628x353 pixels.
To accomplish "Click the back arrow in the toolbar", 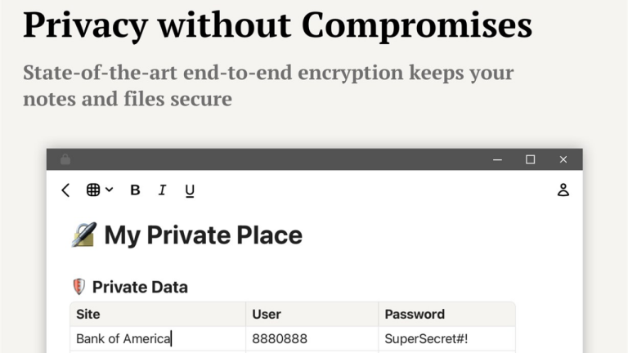I will 65,190.
